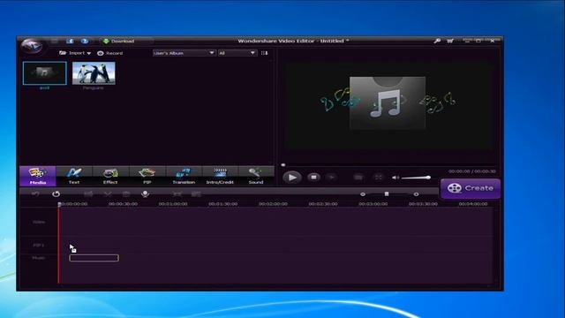This screenshot has height=318, width=565.
Task: Switch to the Transition tab
Action: tap(184, 176)
